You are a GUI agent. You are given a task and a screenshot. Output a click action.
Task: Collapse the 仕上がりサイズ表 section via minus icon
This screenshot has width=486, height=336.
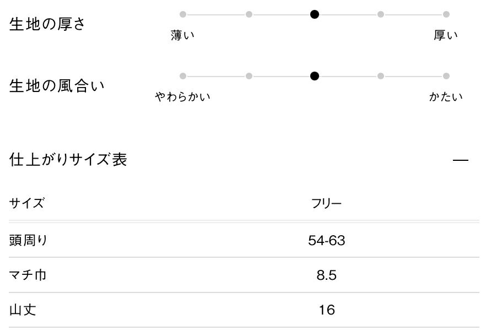[460, 160]
